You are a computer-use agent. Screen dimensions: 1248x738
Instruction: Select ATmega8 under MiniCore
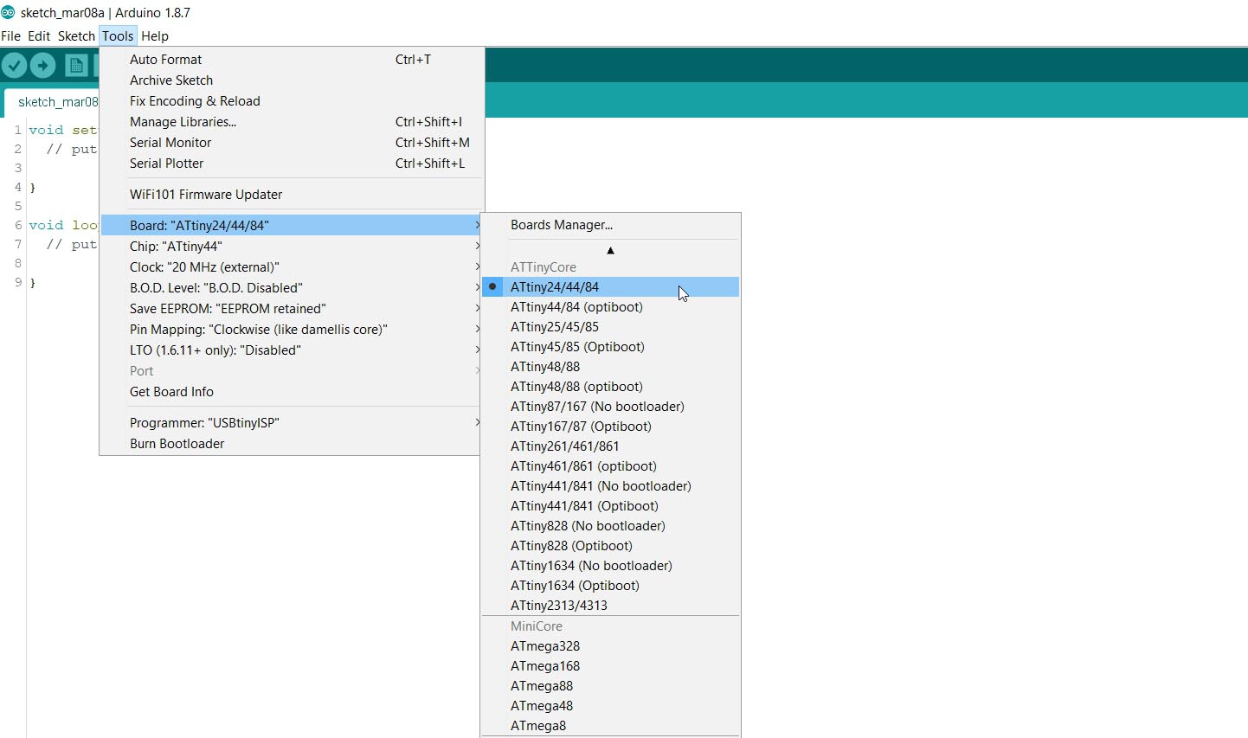(610, 725)
